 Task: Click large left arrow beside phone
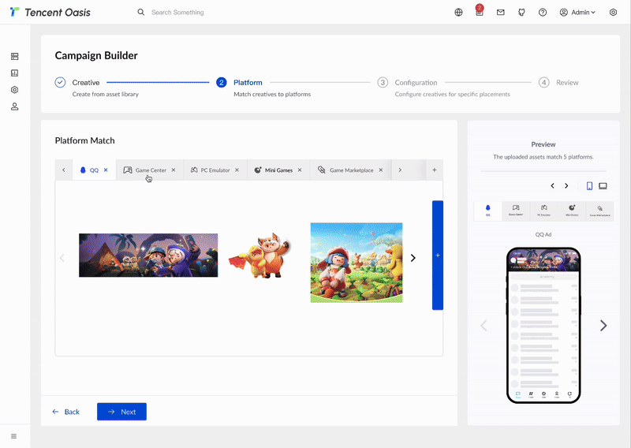tap(484, 326)
